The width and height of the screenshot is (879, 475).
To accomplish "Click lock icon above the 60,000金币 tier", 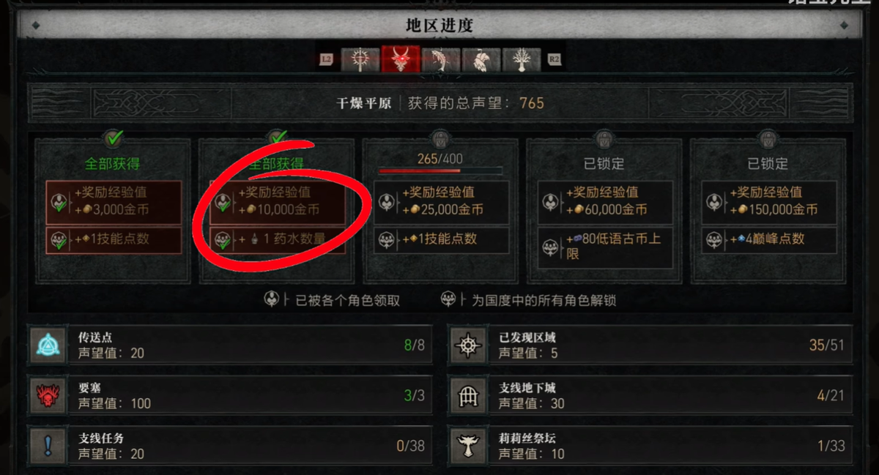I will tap(604, 139).
